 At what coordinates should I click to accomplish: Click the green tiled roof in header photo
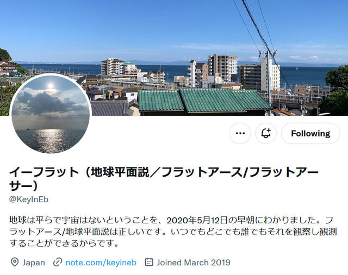coord(204,100)
